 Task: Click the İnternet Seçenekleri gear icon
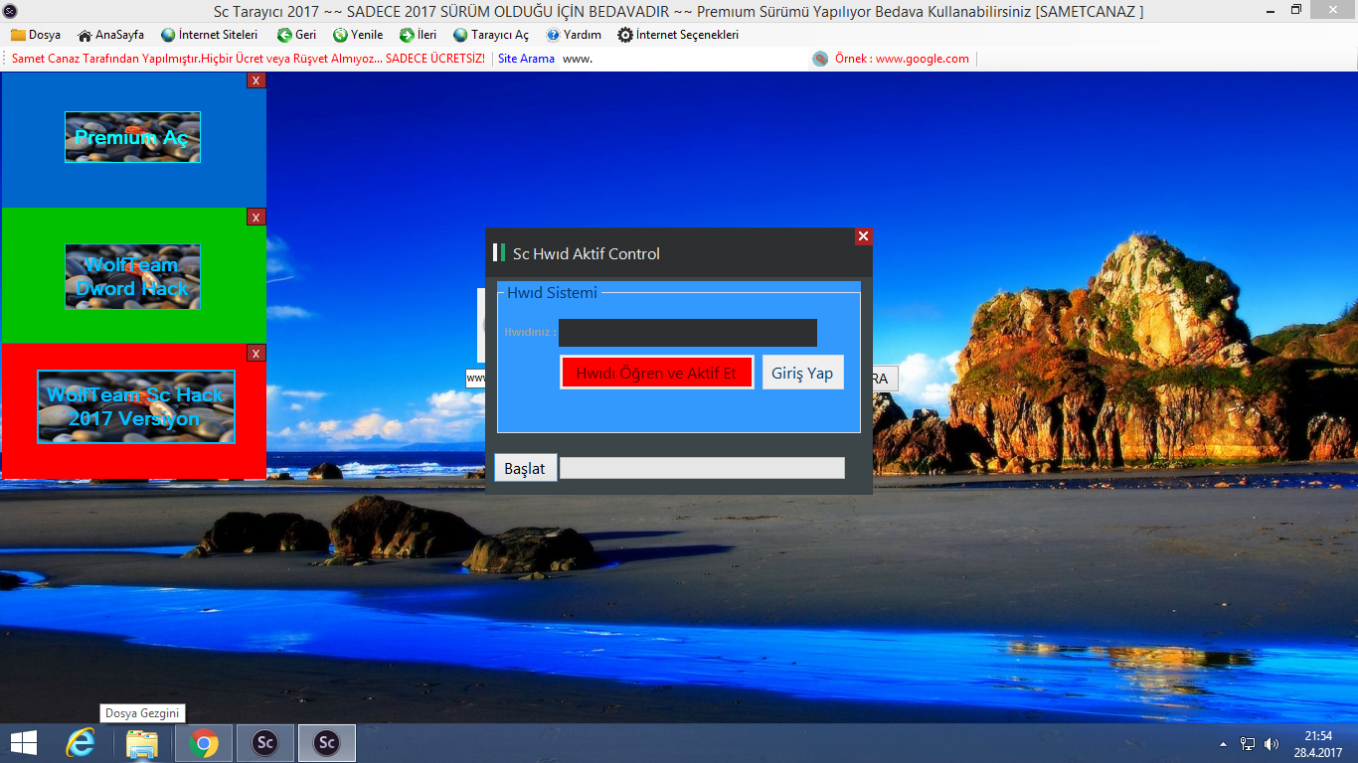625,35
